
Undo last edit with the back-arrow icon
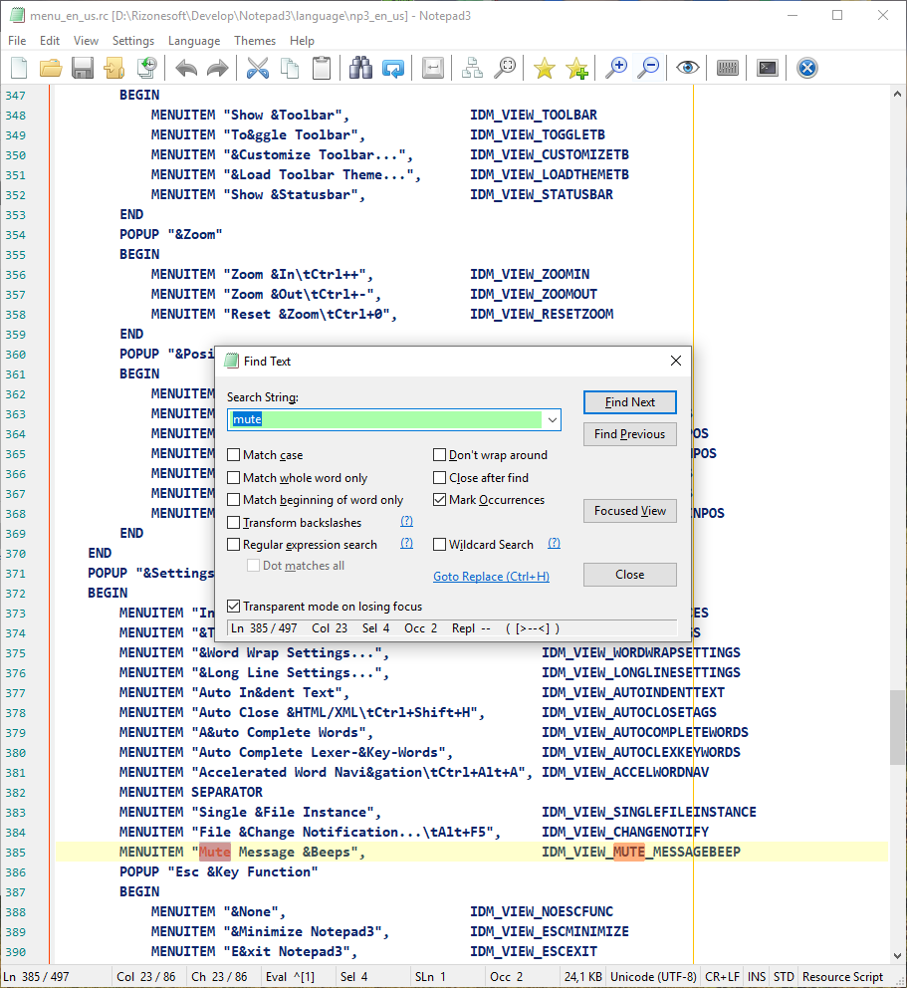click(x=185, y=68)
